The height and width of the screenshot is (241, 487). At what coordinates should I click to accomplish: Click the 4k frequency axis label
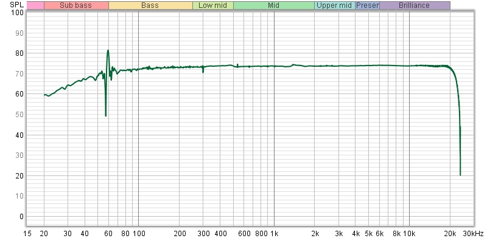[x=356, y=234]
